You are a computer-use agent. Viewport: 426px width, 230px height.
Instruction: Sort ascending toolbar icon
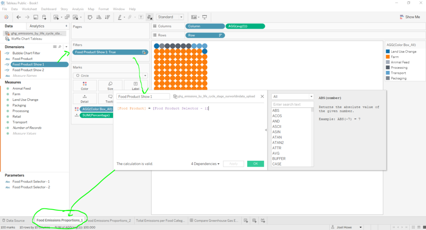point(99,17)
